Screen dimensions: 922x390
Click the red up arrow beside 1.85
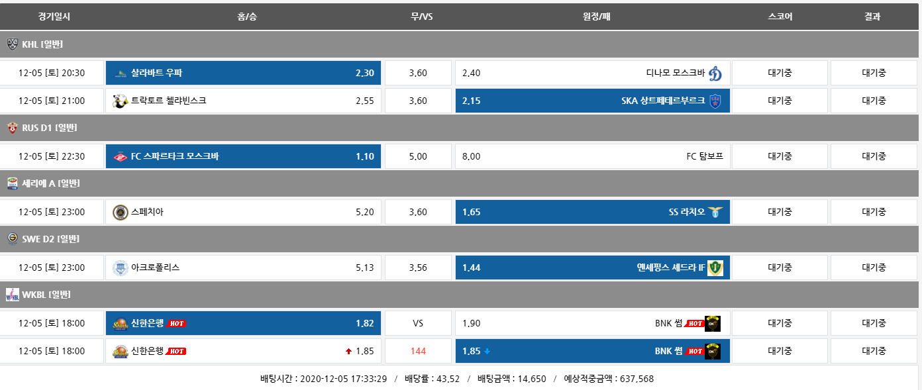(348, 352)
